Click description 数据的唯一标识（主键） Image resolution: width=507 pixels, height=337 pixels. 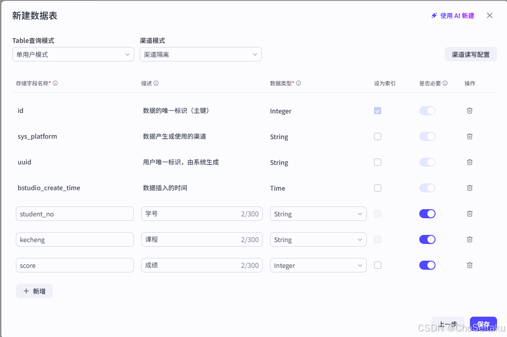(x=177, y=111)
